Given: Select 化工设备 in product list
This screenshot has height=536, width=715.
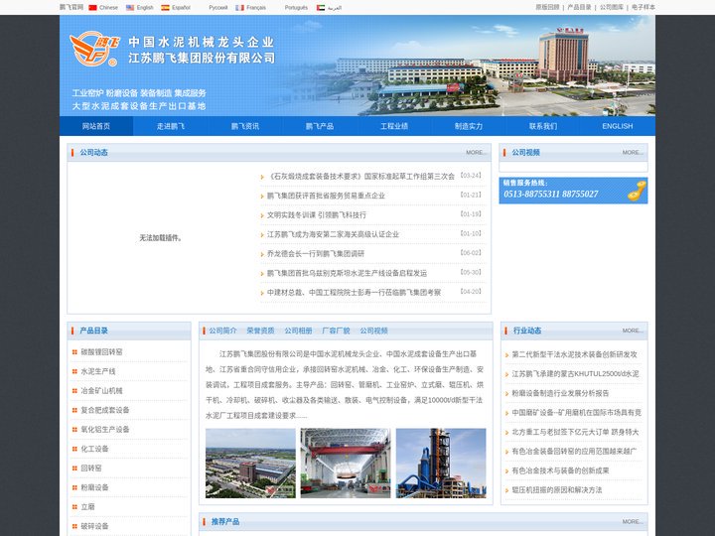Looking at the screenshot, I should [x=95, y=449].
